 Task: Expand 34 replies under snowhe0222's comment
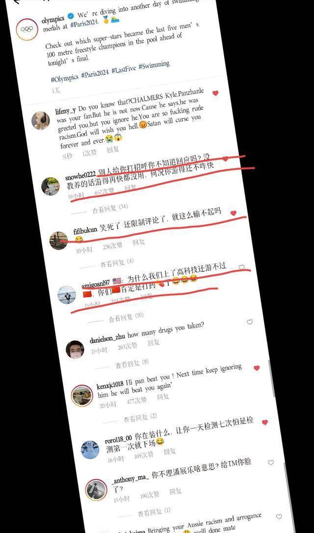(110, 208)
